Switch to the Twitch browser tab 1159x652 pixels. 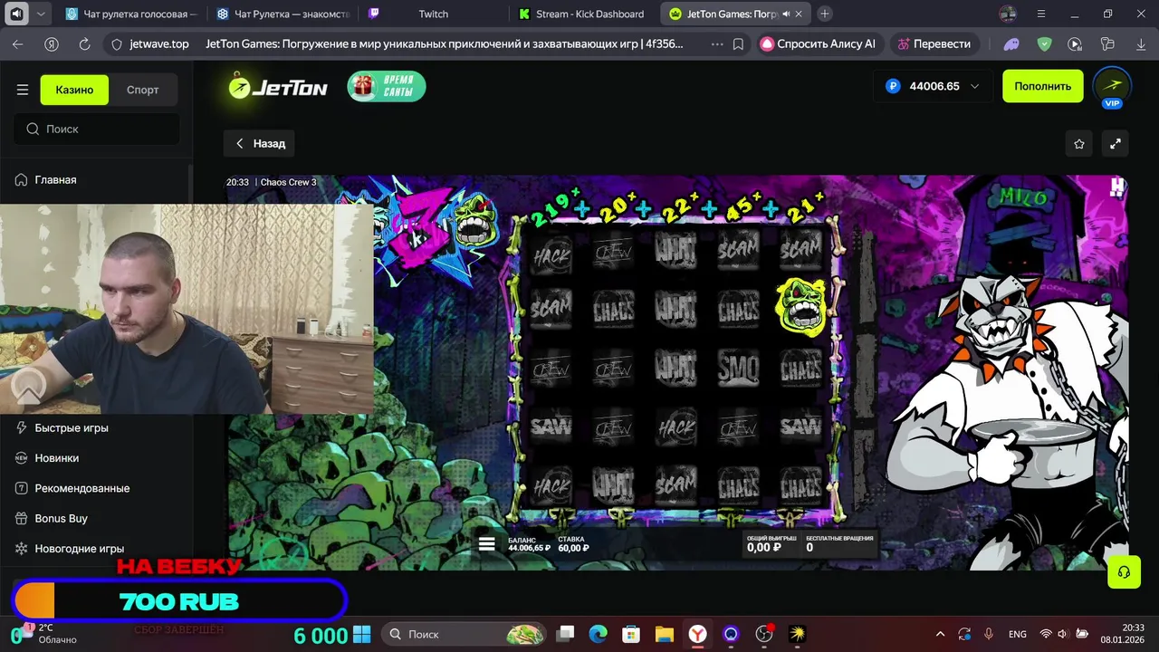coord(434,14)
